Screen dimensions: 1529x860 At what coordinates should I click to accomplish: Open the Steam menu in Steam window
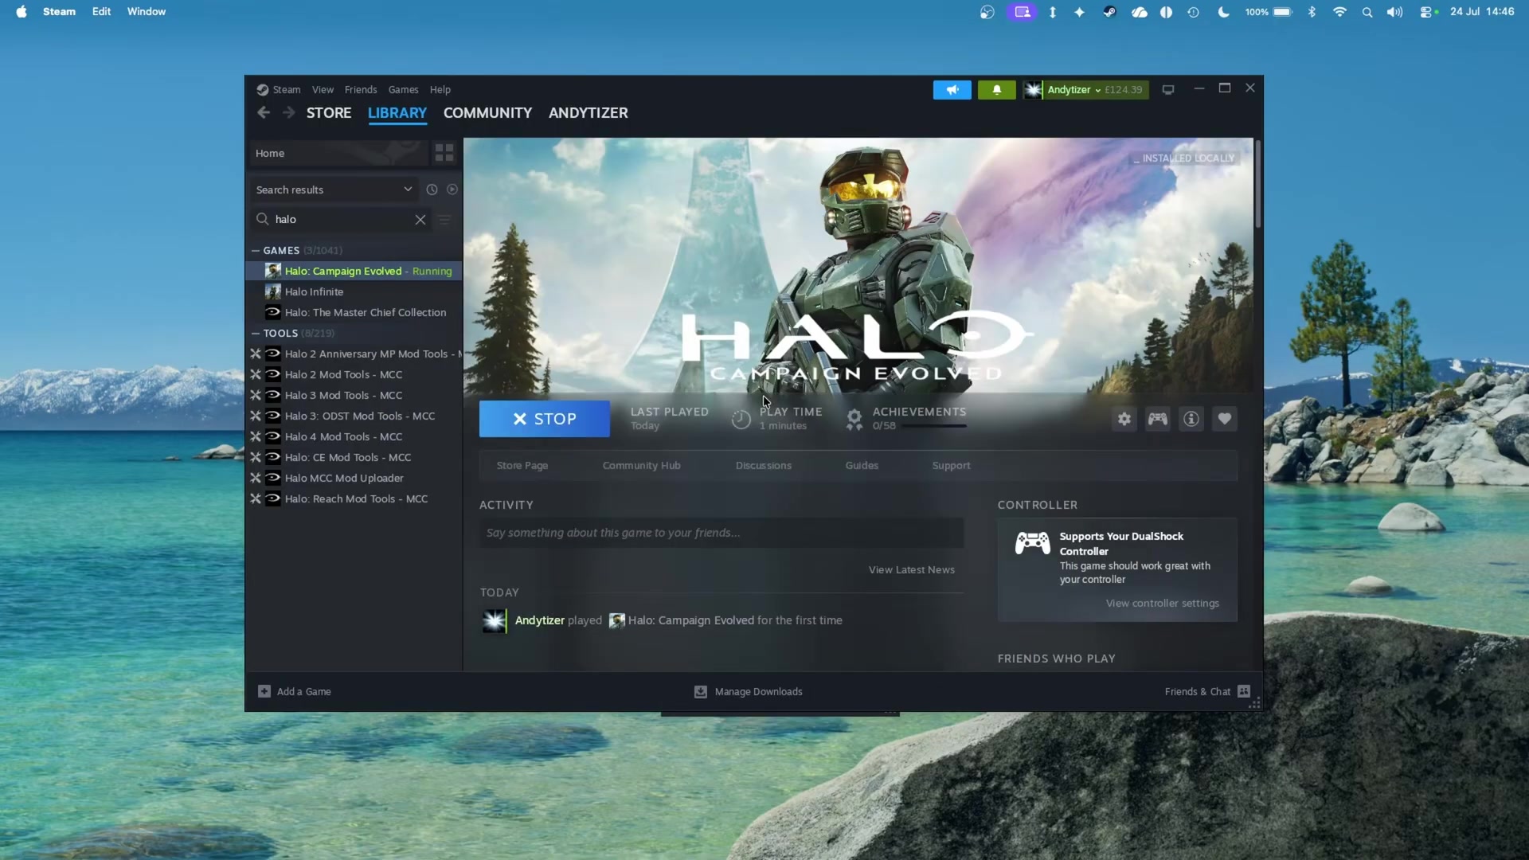(x=287, y=90)
